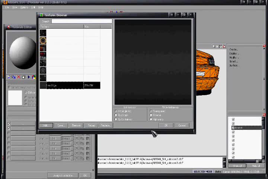Click the Texture column header in Textures Browser
The image size is (268, 179).
[x=61, y=26]
